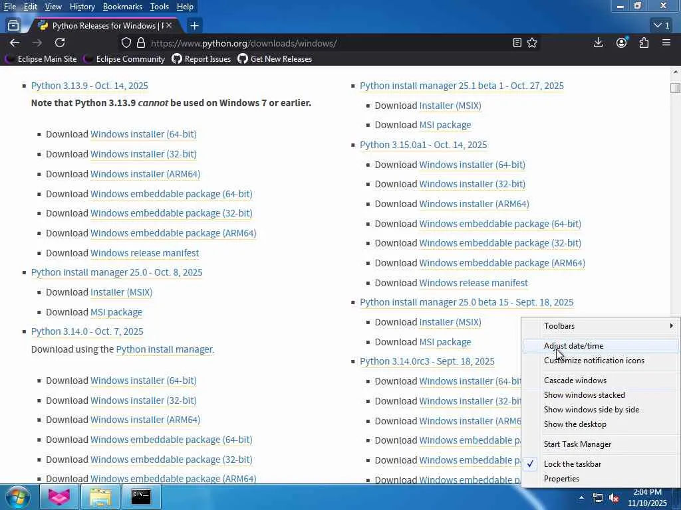This screenshot has width=681, height=510.
Task: Bookmark this page with the star
Action: point(532,42)
